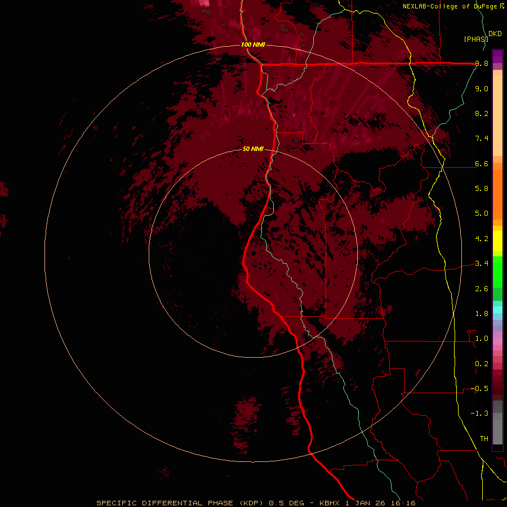Click the 50 NMI range ring label
Screen dimensions: 507x507
click(253, 149)
